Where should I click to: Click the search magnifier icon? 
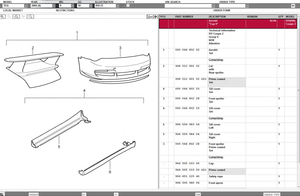(30, 17)
